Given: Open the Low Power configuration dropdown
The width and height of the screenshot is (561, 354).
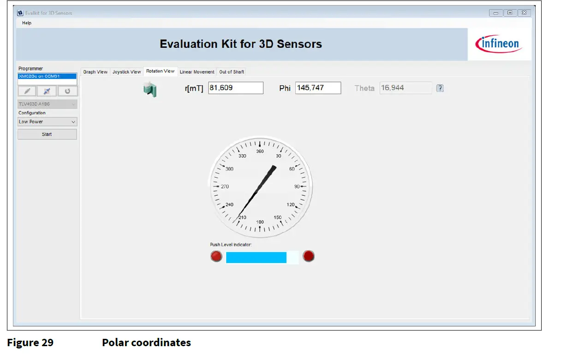Looking at the screenshot, I should click(x=46, y=121).
